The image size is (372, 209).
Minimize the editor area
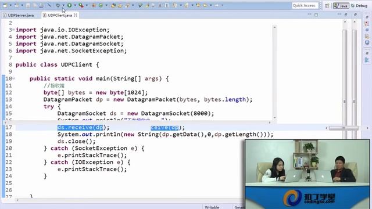click(x=309, y=15)
